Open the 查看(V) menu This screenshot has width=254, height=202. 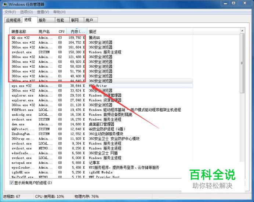[x=43, y=12]
